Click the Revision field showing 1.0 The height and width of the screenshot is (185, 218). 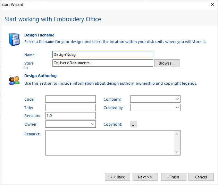(70, 116)
